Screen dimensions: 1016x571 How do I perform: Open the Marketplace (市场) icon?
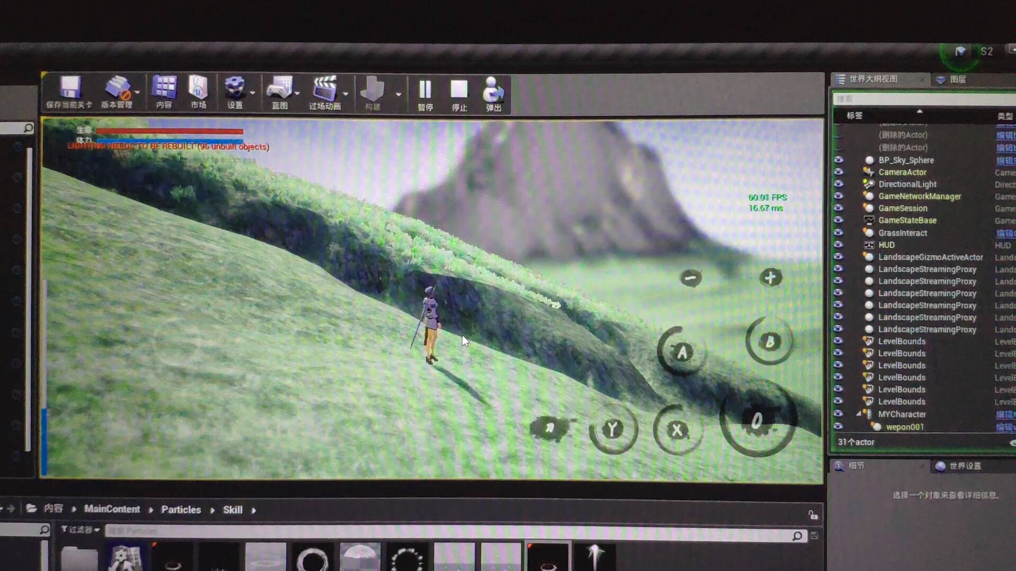[199, 92]
